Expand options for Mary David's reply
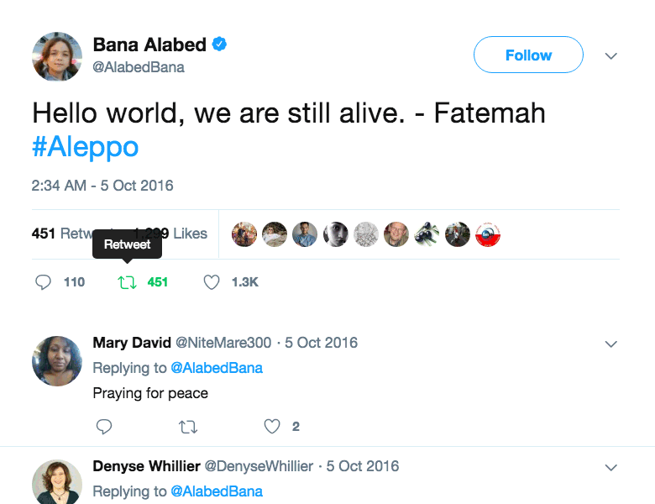Screen dimensions: 655x504 pos(611,344)
